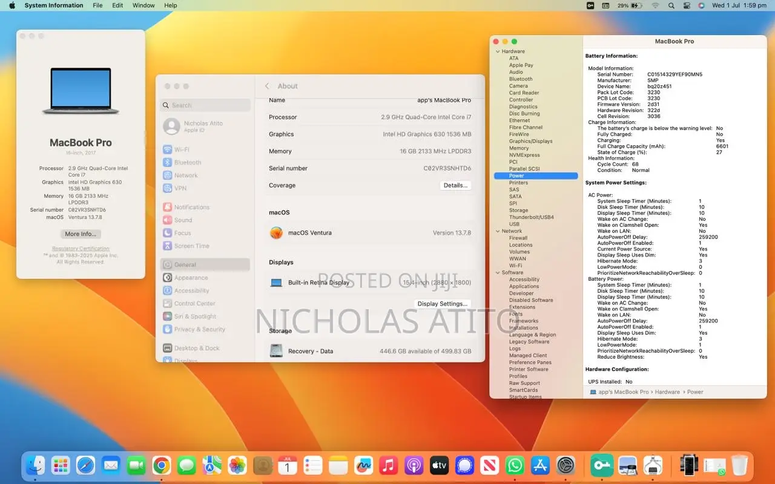
Task: Collapse the Software section in System Information
Action: tap(497, 273)
